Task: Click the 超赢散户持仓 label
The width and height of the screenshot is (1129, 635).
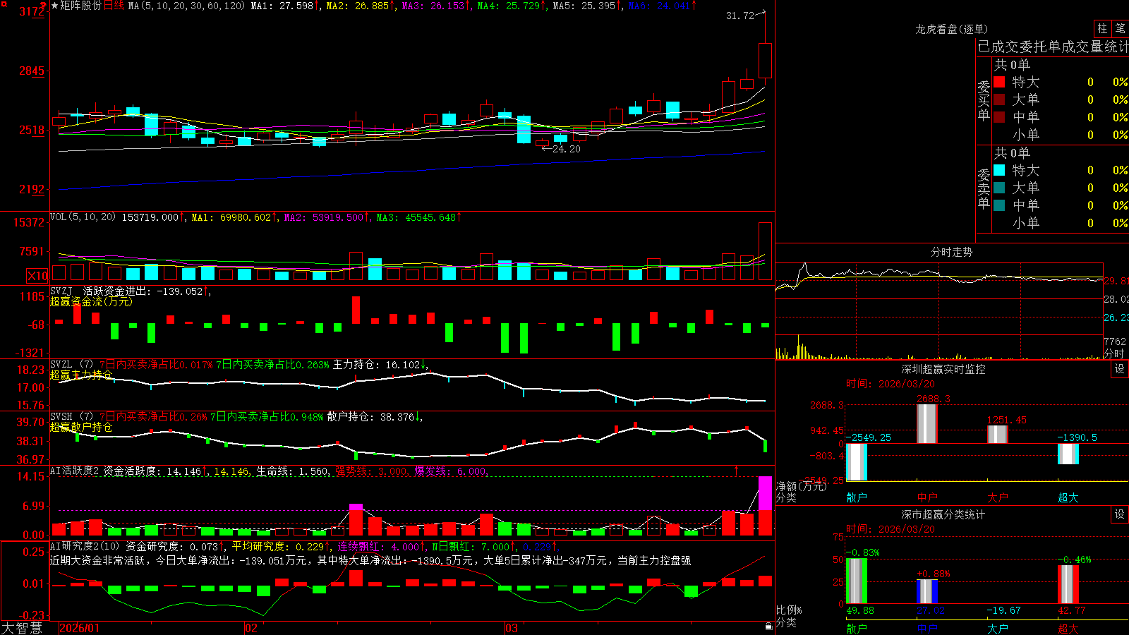Action: tap(81, 427)
